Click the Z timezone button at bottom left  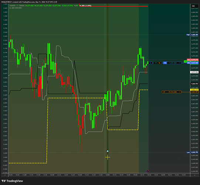(5, 175)
